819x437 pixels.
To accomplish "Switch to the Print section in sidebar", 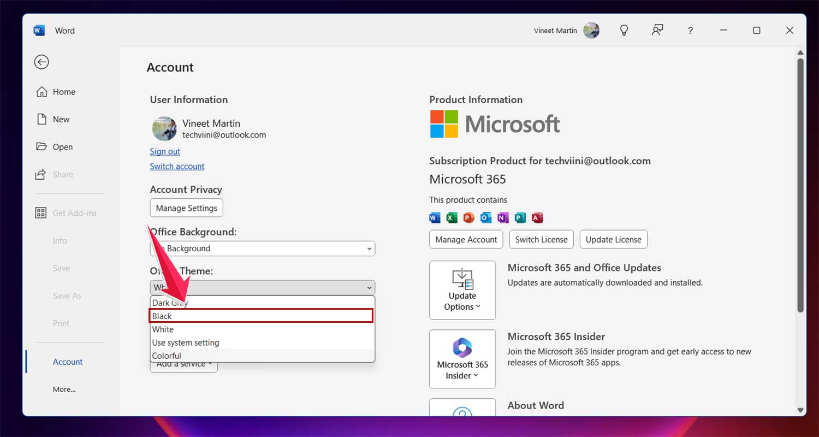I will click(x=61, y=323).
